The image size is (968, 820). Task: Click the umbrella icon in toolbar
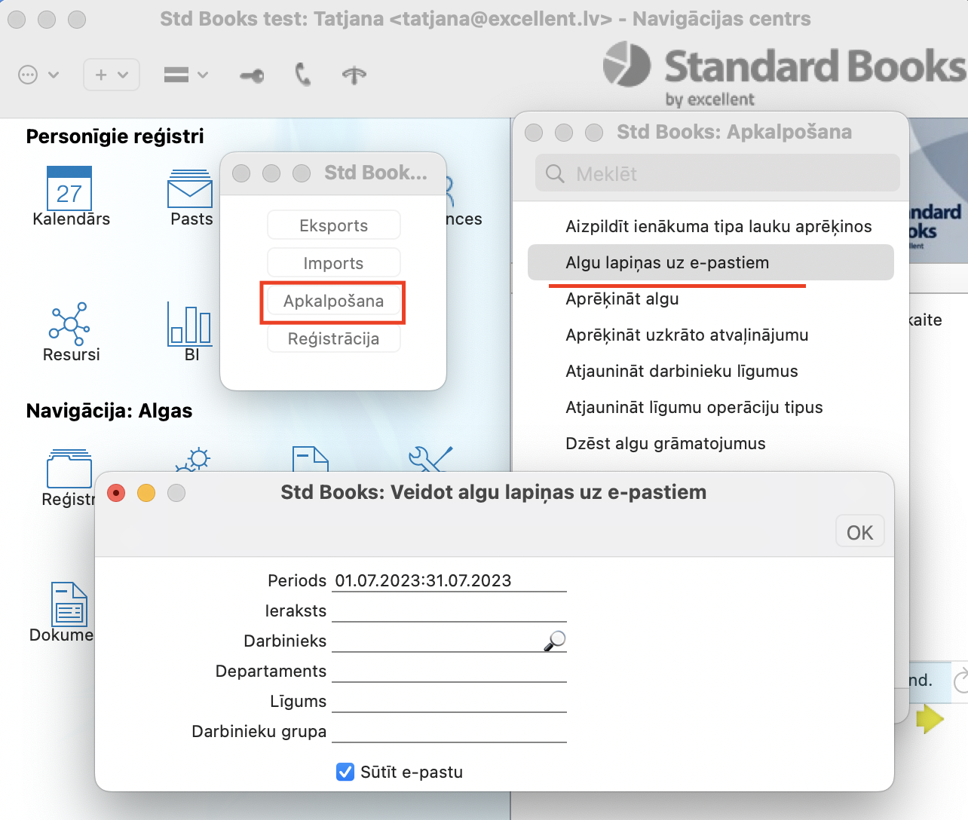pyautogui.click(x=354, y=75)
